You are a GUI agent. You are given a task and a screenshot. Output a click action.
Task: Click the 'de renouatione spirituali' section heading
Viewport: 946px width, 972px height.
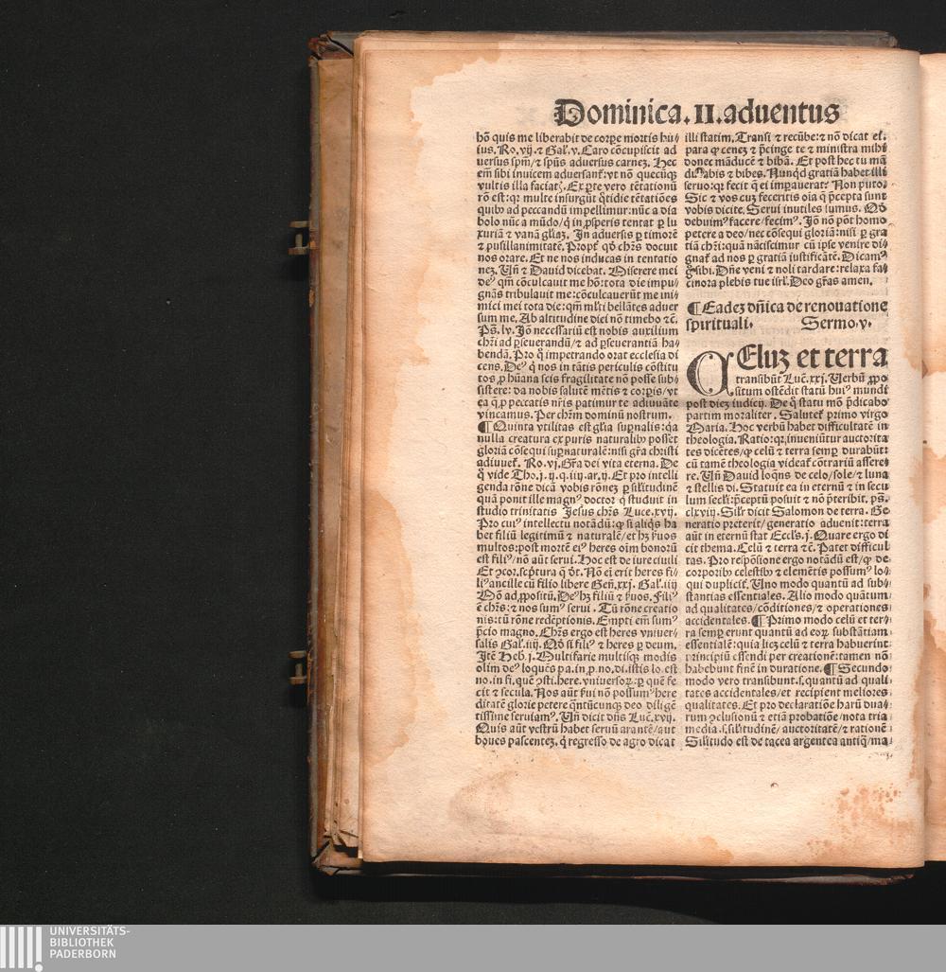pyautogui.click(x=790, y=314)
